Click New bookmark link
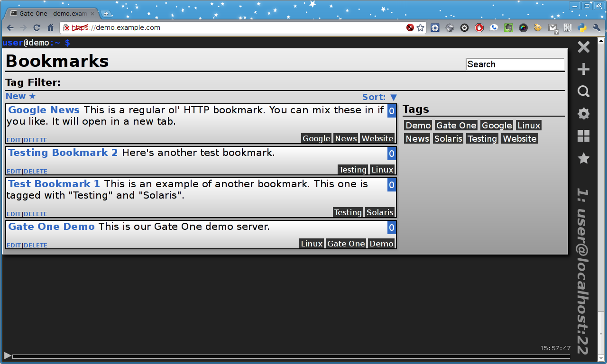Image resolution: width=607 pixels, height=364 pixels. [x=20, y=96]
